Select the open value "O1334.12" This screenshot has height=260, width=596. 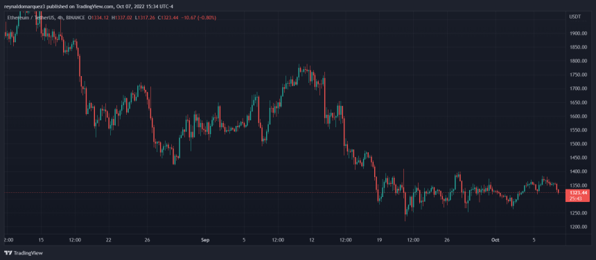(x=98, y=17)
